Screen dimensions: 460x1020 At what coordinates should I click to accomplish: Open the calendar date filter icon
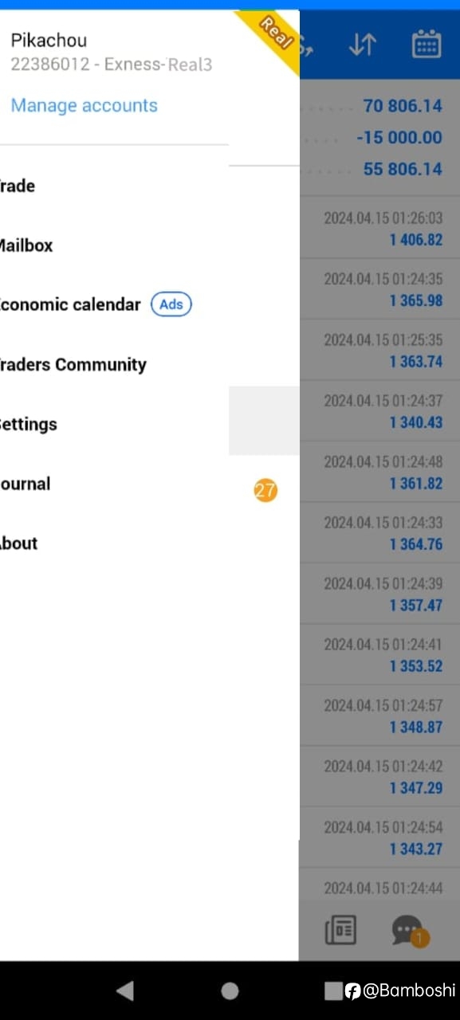click(427, 45)
